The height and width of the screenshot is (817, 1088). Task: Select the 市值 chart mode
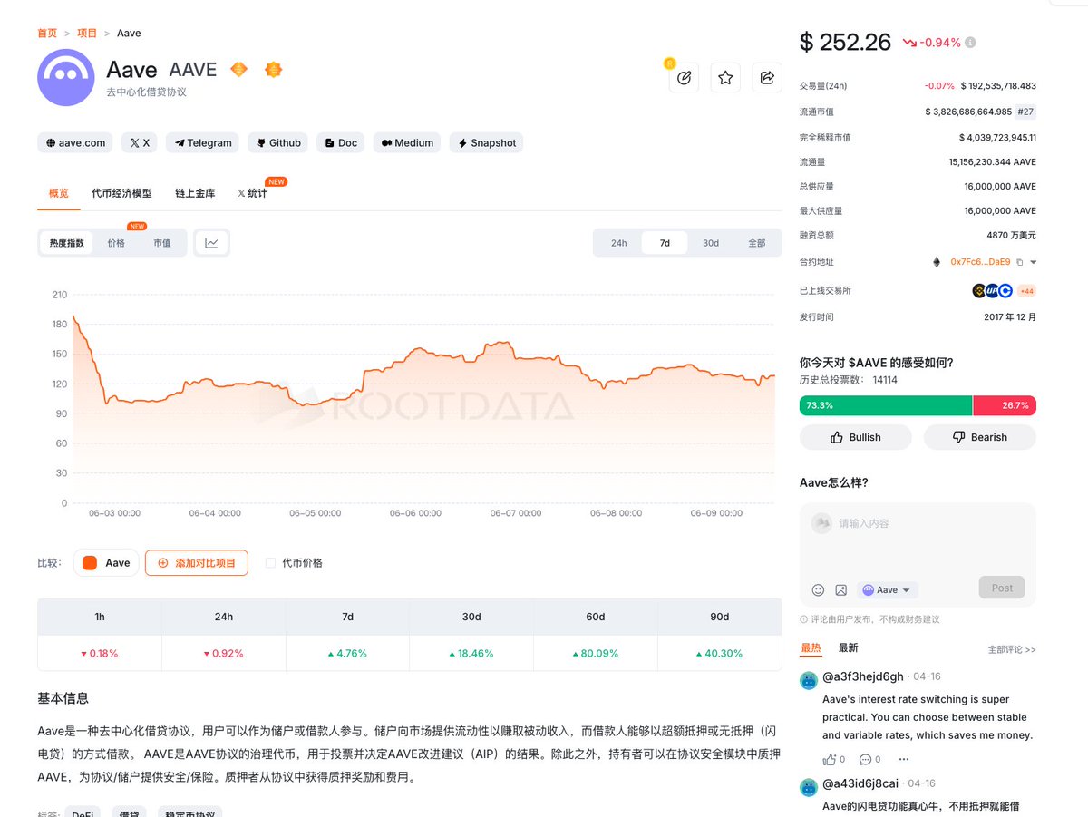click(162, 243)
